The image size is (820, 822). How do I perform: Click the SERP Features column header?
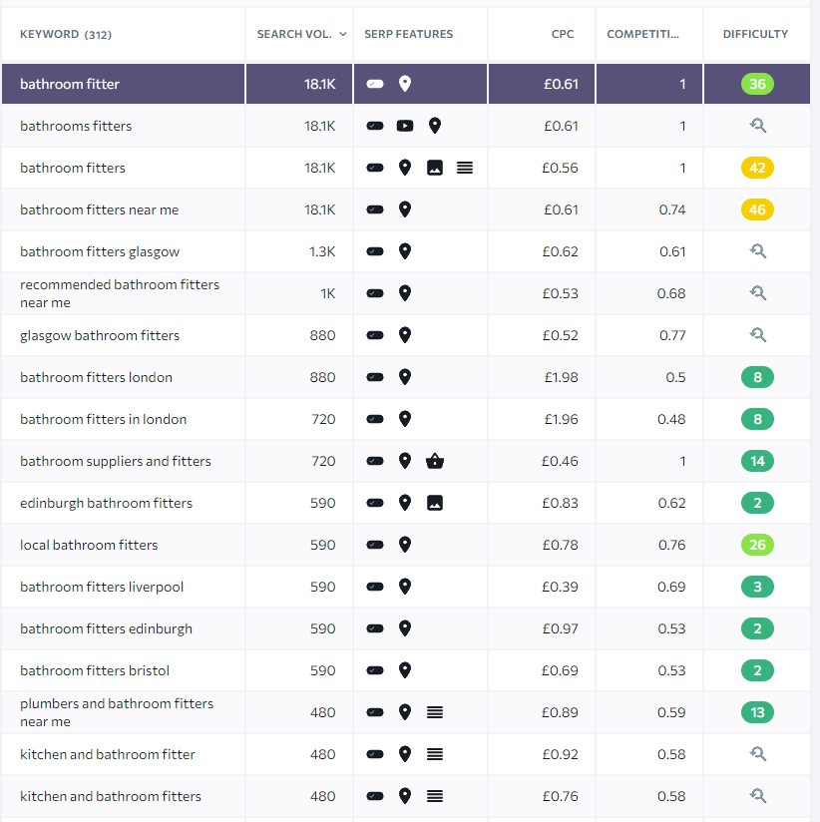pos(409,34)
